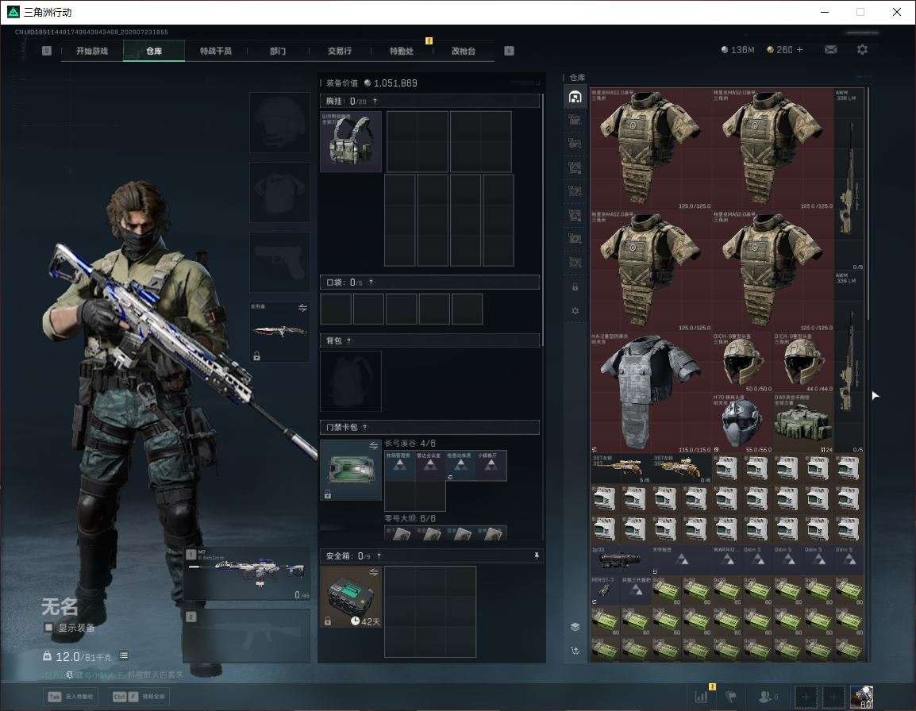Click the stash inventory scrollbar
916x711 pixels.
[868, 203]
